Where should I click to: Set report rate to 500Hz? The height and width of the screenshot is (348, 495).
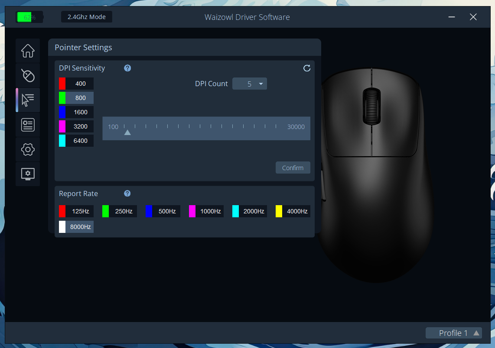point(163,211)
